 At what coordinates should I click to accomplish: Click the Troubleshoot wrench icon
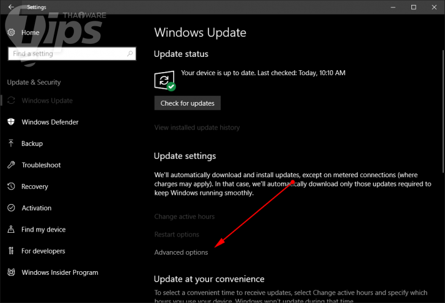click(11, 165)
